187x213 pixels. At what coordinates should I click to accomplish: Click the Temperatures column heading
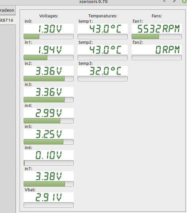click(x=103, y=16)
